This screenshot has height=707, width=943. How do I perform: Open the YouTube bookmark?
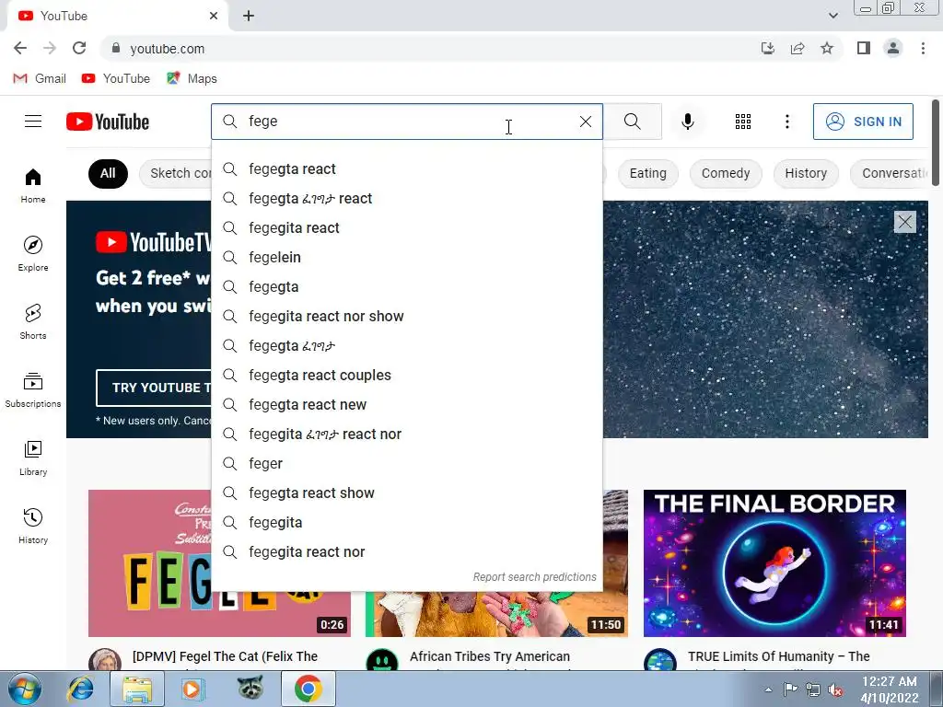click(116, 79)
